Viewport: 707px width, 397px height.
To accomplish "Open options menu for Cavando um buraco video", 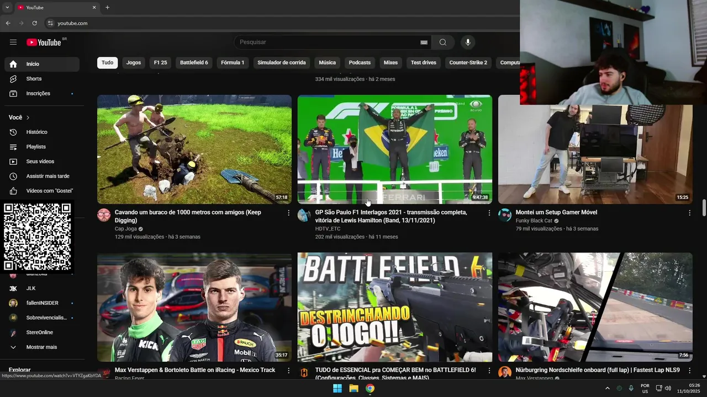I will pyautogui.click(x=288, y=213).
